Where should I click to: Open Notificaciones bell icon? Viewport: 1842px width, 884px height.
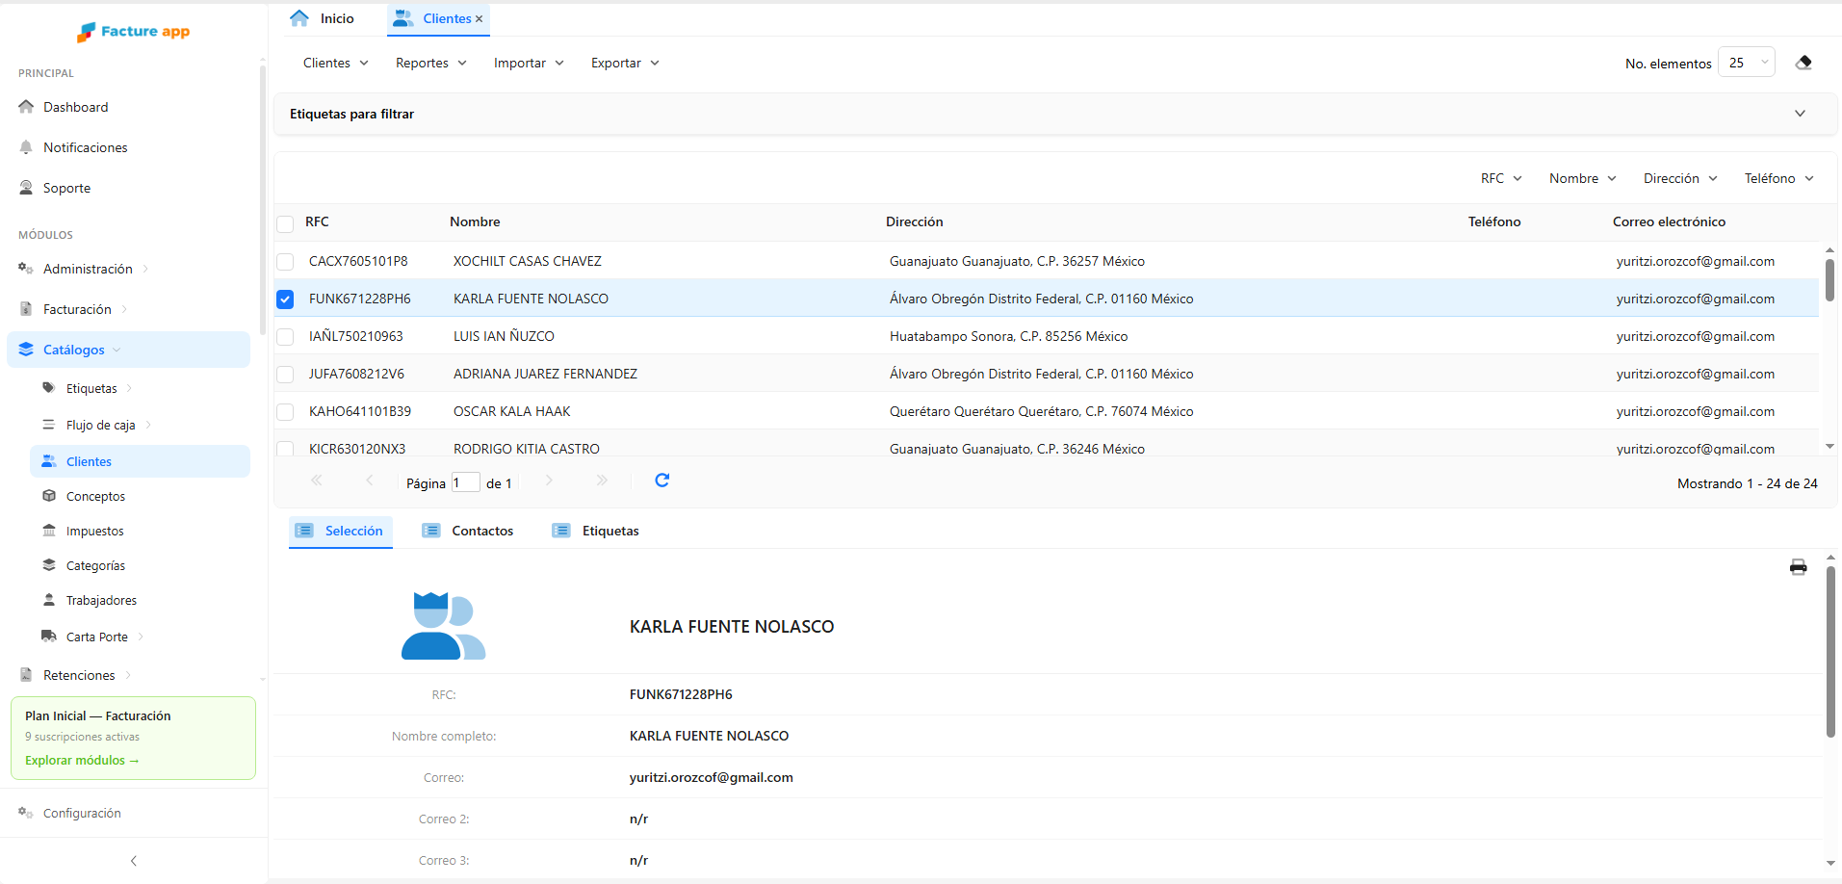click(26, 147)
